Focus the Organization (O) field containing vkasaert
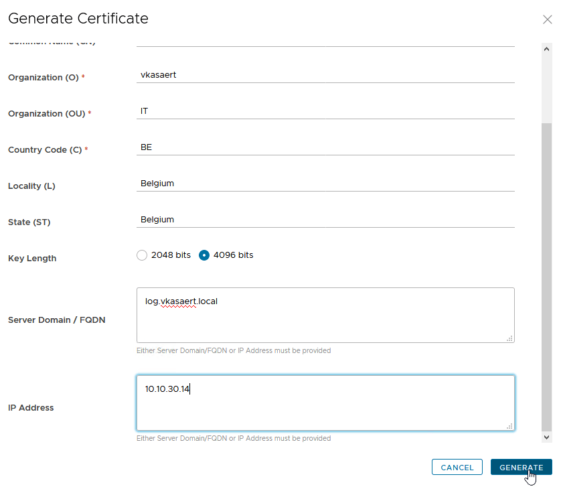This screenshot has height=487, width=561. point(325,75)
